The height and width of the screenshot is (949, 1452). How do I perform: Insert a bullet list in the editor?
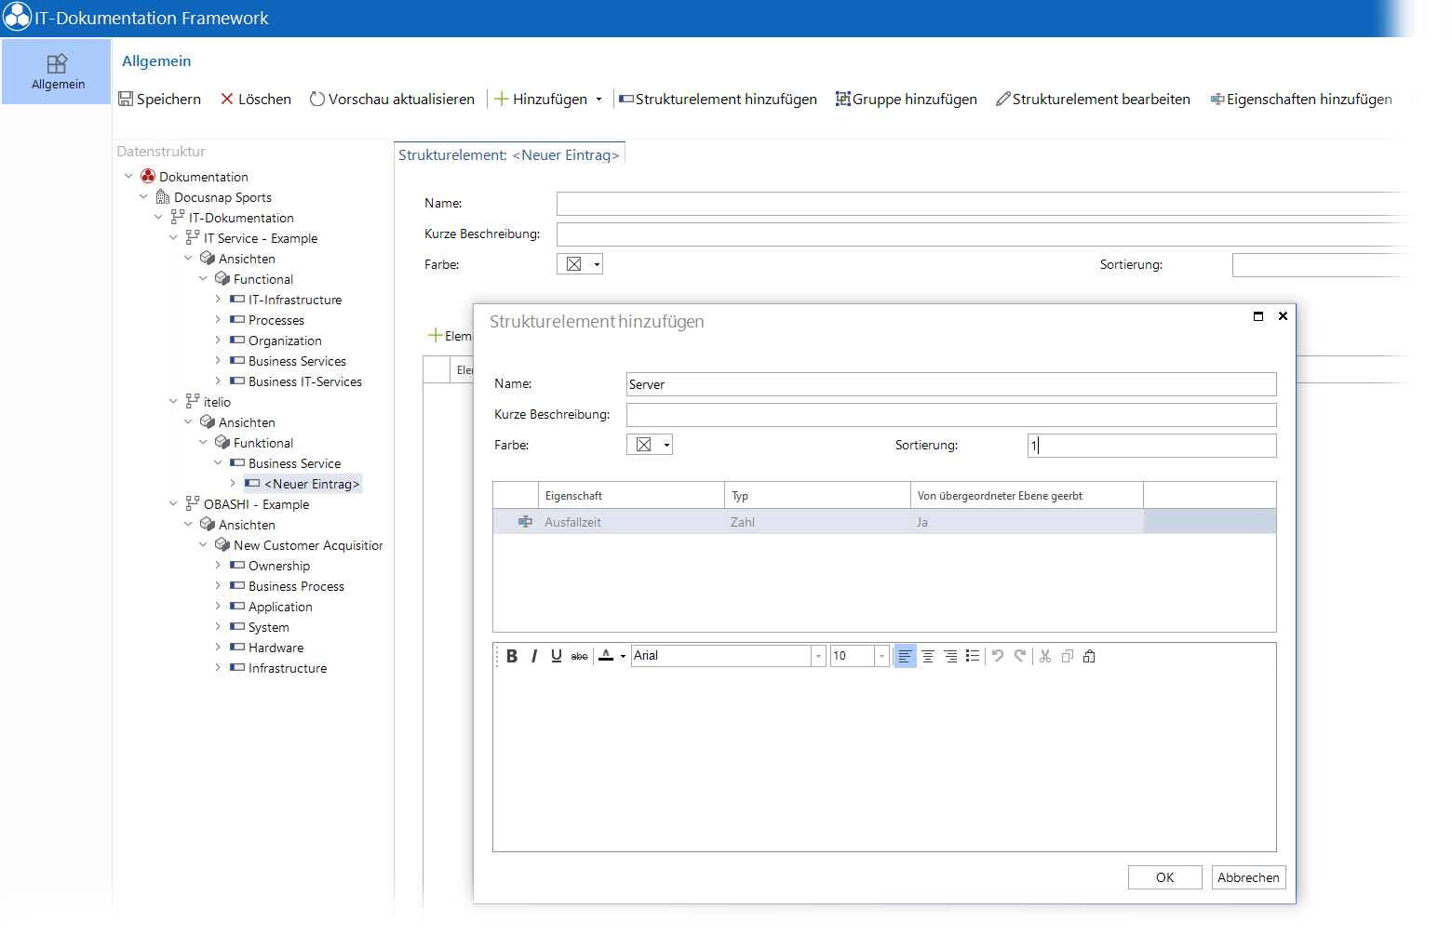(x=973, y=656)
